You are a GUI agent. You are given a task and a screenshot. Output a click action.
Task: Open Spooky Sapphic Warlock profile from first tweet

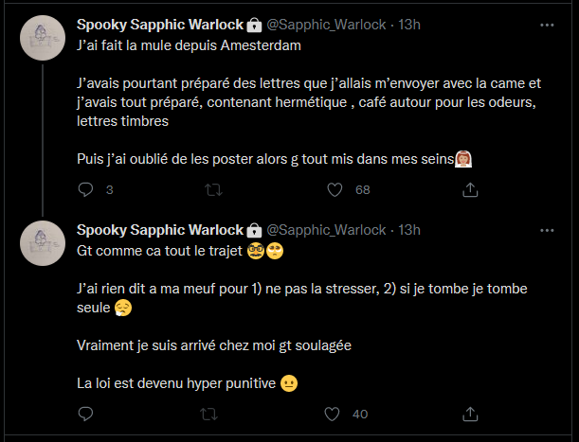[x=159, y=24]
